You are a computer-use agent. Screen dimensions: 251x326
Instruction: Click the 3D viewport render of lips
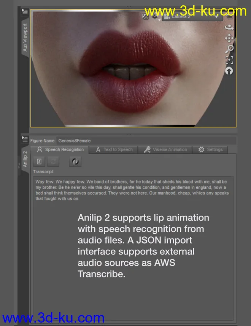coord(133,68)
